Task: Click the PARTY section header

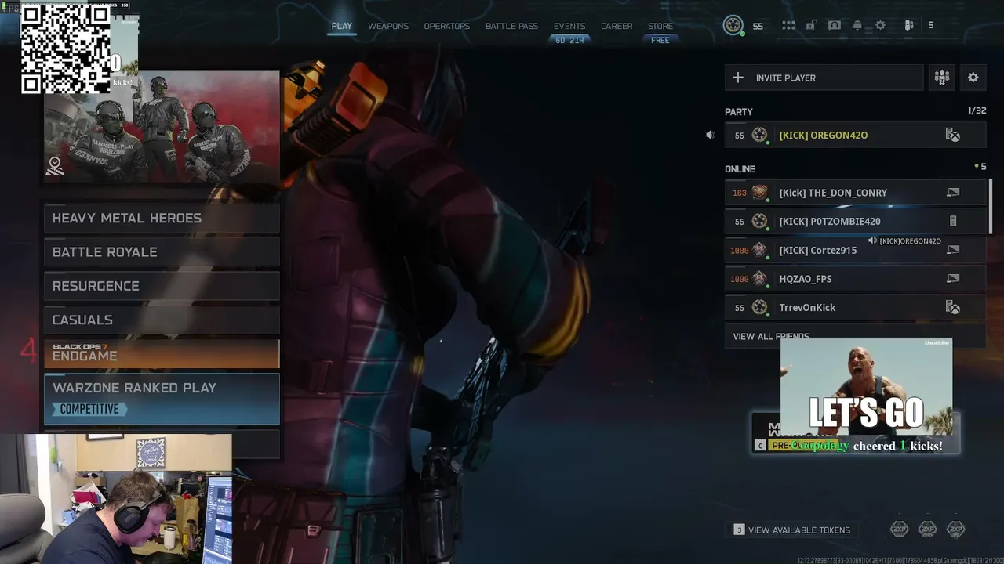Action: (x=739, y=112)
